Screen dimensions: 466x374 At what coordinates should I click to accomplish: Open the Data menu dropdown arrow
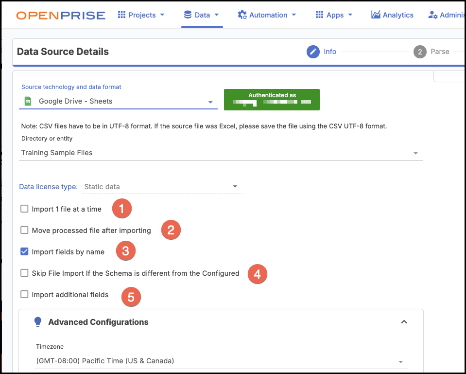[x=217, y=15]
